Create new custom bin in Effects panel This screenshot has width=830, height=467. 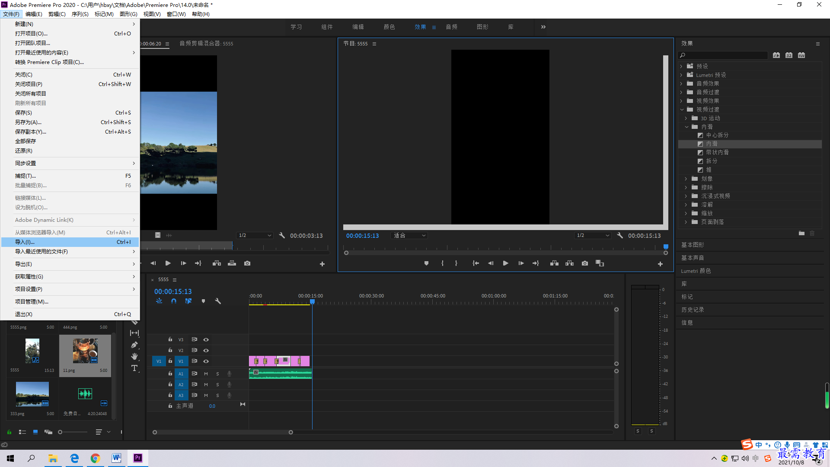[x=801, y=233]
